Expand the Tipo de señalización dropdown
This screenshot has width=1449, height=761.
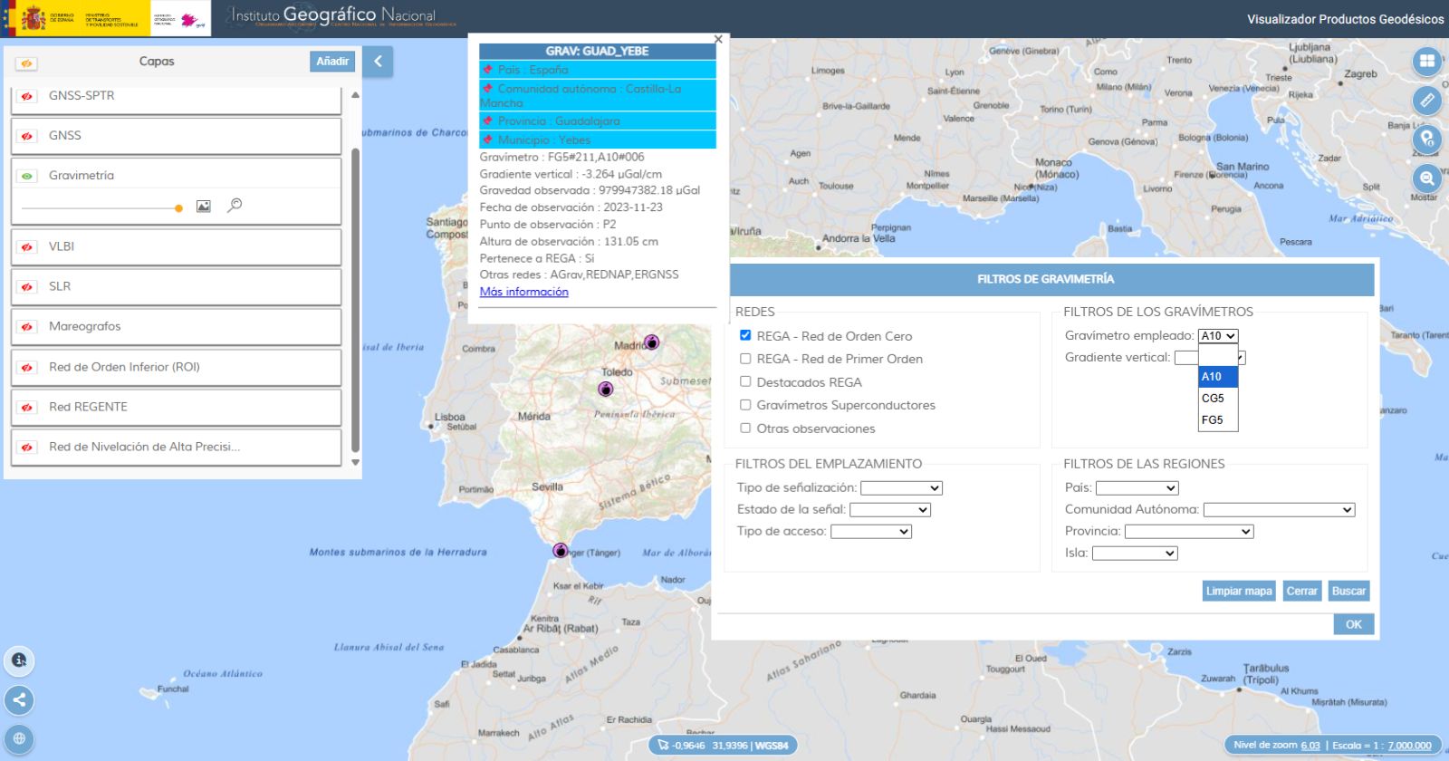click(x=901, y=488)
